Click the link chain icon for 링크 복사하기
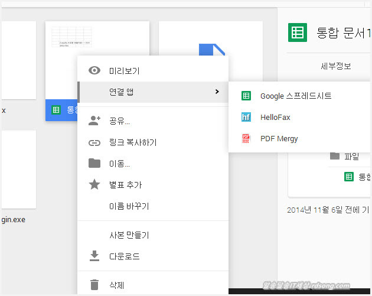 (x=94, y=142)
